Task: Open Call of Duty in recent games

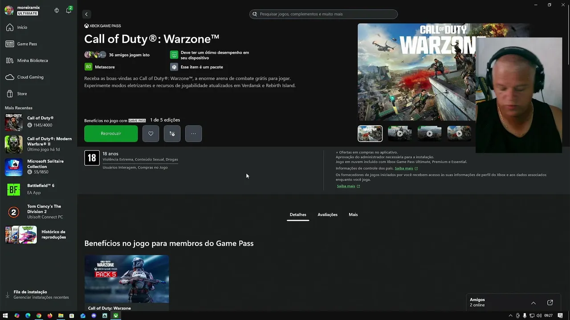Action: pyautogui.click(x=39, y=121)
